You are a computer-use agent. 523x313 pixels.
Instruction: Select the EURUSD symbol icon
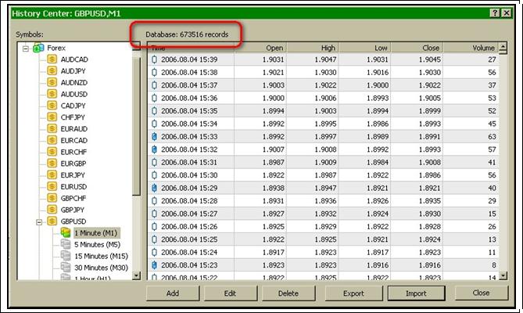click(x=51, y=186)
